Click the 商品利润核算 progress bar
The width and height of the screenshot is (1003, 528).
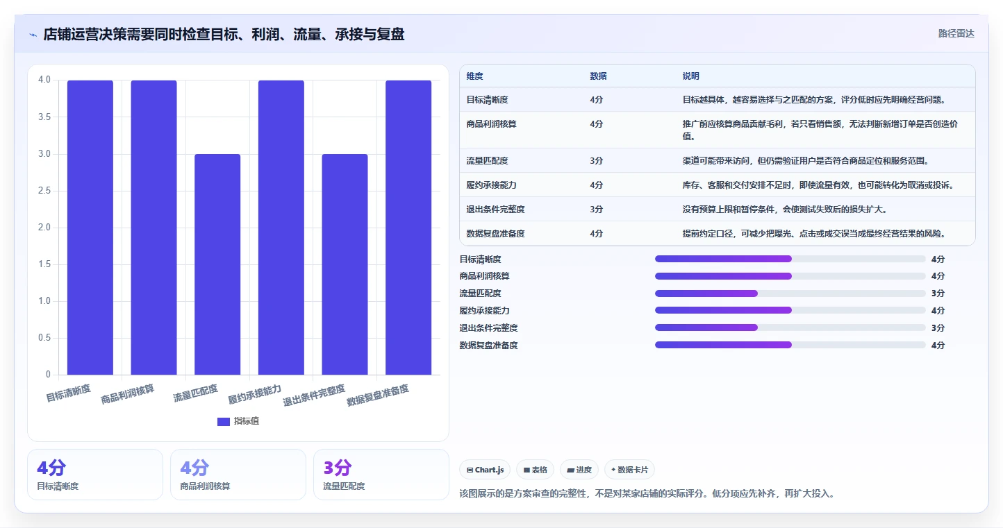click(790, 276)
